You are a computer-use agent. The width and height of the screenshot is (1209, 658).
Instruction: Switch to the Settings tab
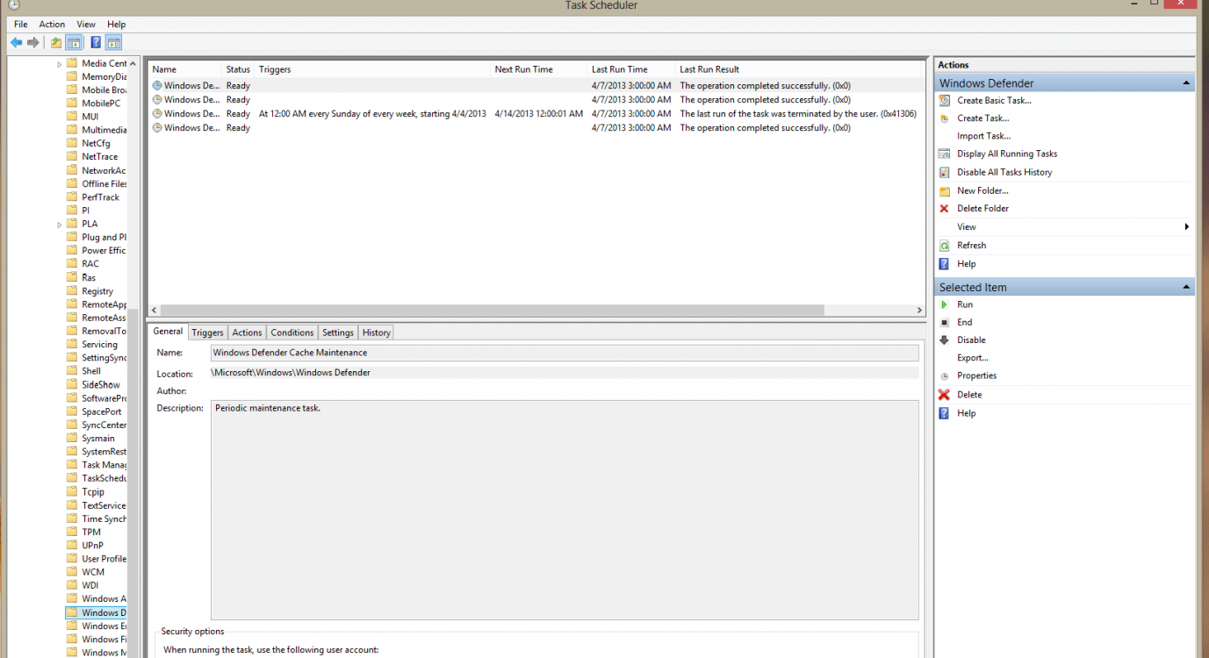click(x=338, y=333)
